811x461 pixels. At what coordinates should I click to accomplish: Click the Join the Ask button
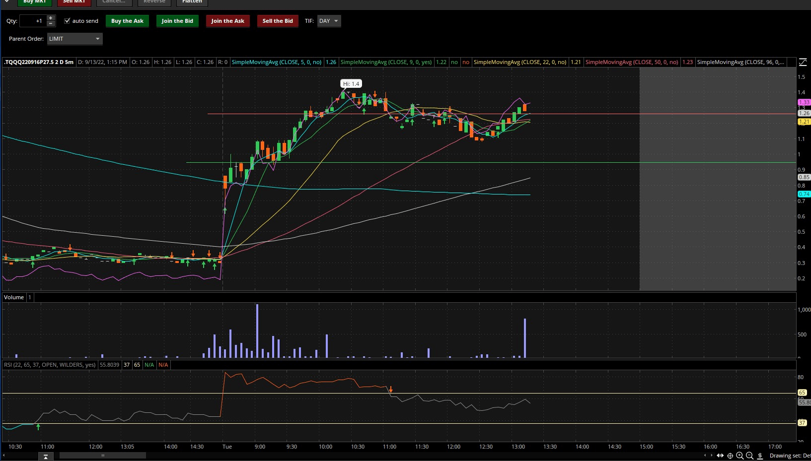[x=227, y=21]
